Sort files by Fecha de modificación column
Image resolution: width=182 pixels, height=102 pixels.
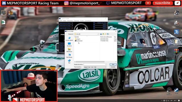coord(106,37)
